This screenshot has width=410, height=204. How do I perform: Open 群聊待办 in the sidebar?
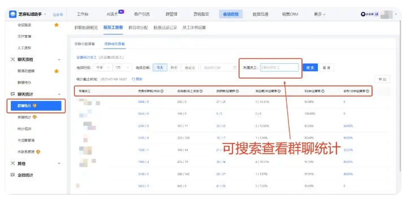tap(24, 83)
